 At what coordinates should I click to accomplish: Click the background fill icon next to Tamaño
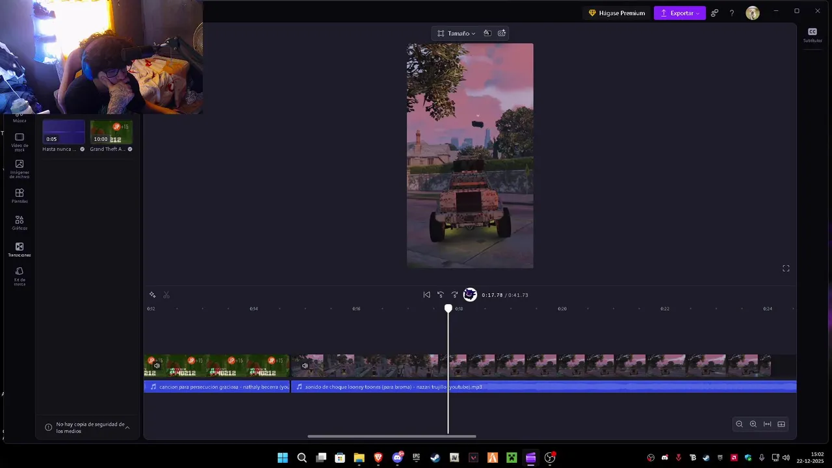[487, 33]
